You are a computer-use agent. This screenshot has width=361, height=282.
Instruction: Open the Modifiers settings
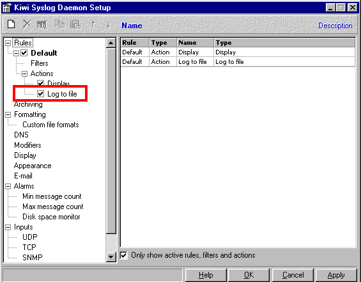pyautogui.click(x=27, y=145)
